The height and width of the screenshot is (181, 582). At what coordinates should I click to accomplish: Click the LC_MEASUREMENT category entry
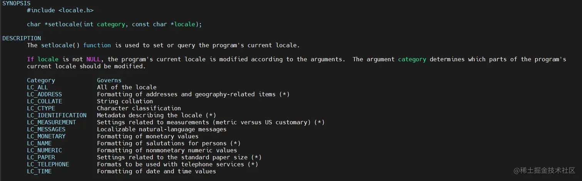coord(51,122)
